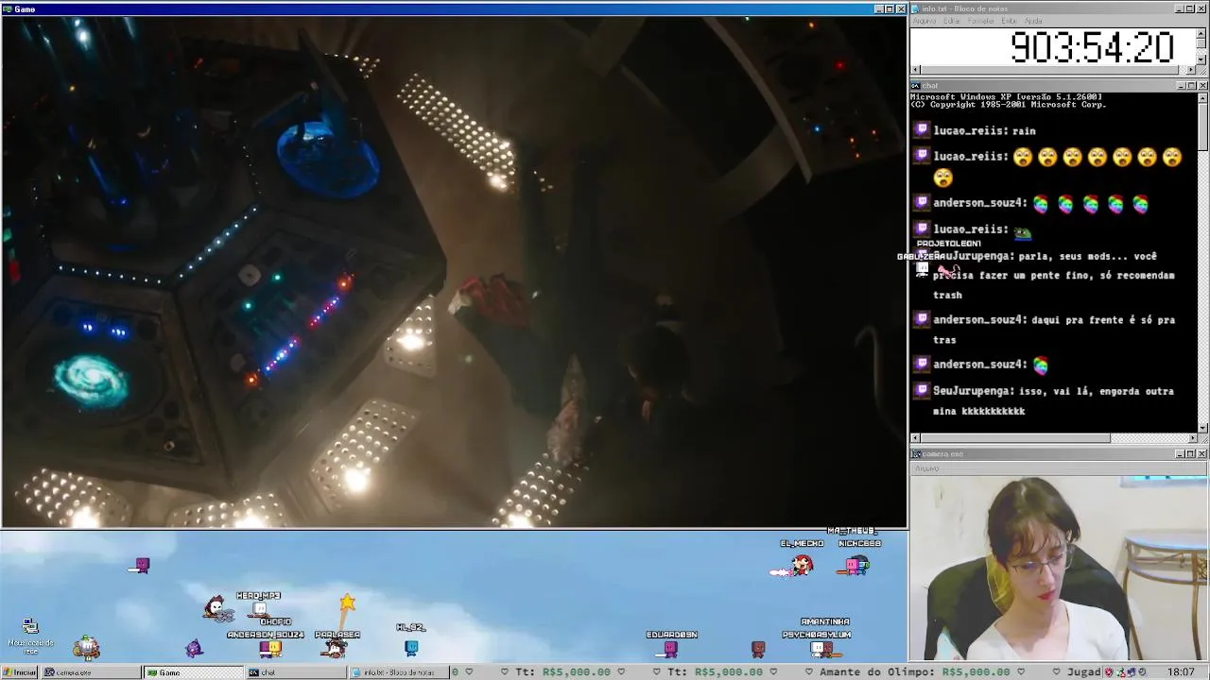Open Exibir menu in Bloco de notas

pyautogui.click(x=1010, y=21)
